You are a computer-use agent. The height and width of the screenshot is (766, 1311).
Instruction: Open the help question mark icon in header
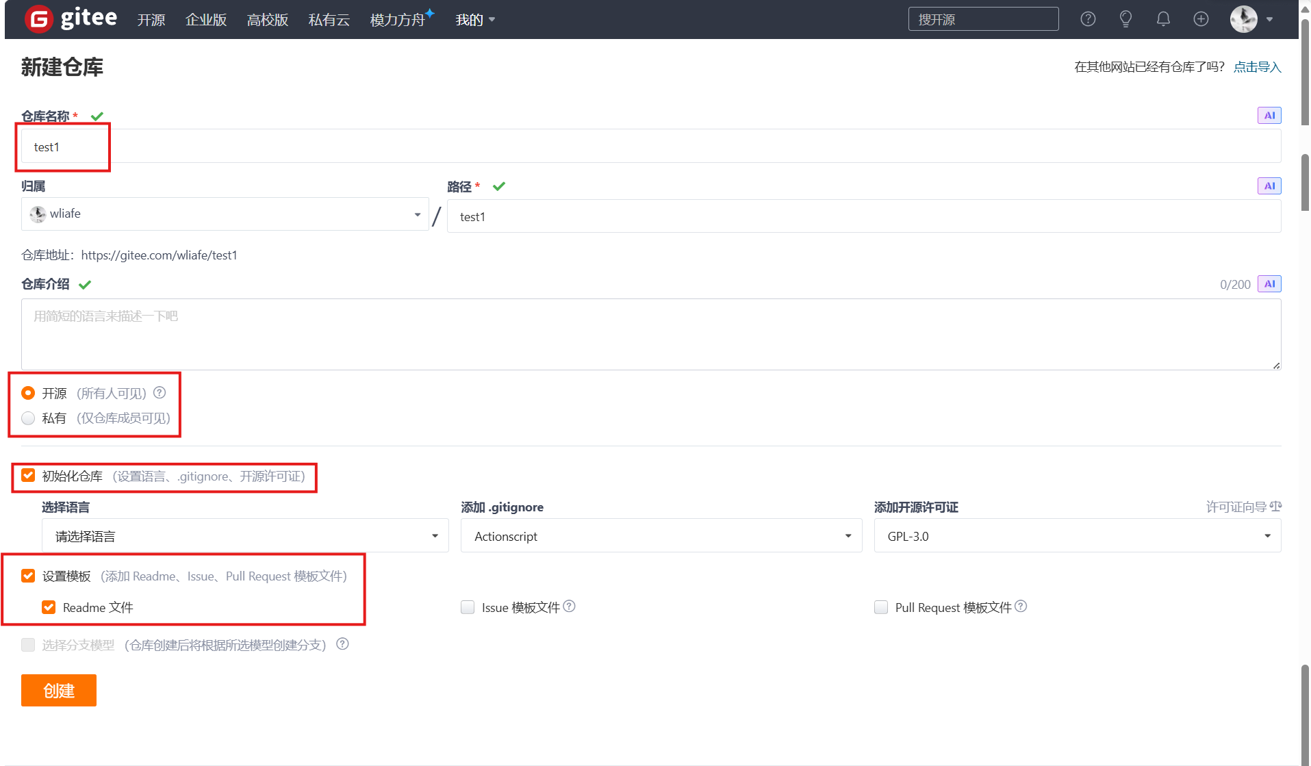[x=1088, y=19]
